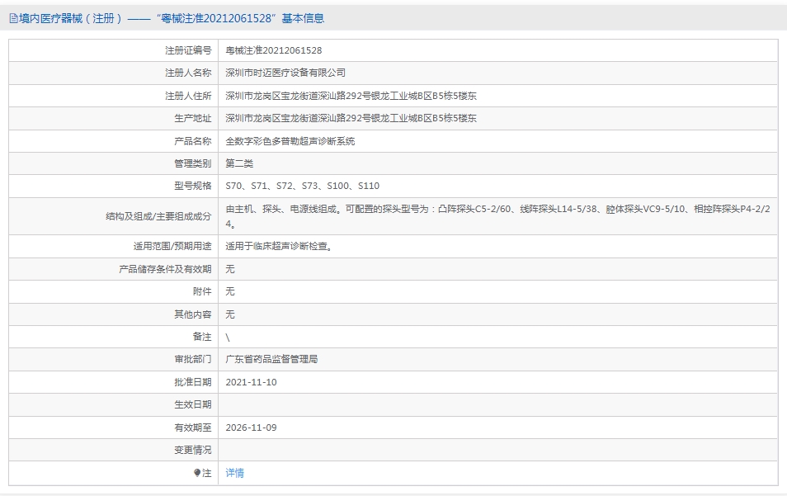Click the 注册人名称 label
This screenshot has height=496, width=787.
pos(188,73)
